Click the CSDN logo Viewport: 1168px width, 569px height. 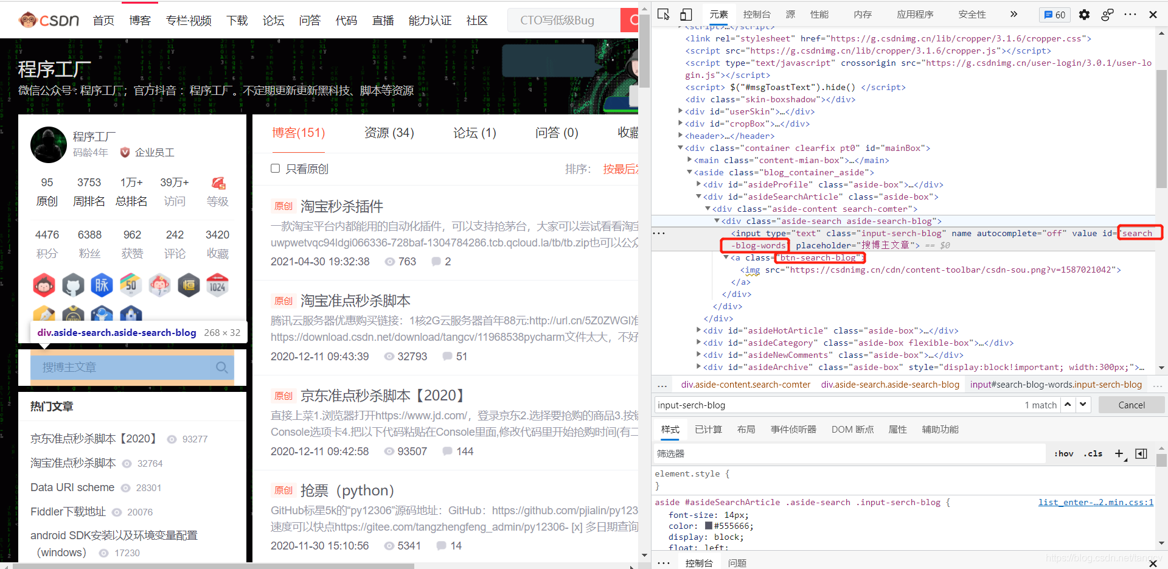(x=49, y=20)
